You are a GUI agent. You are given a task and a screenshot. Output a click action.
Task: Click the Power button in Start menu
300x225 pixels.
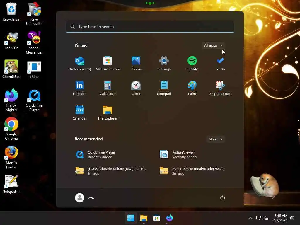223,198
